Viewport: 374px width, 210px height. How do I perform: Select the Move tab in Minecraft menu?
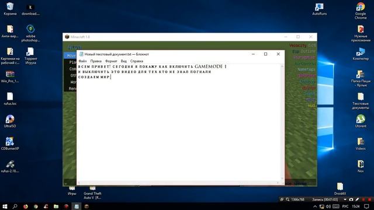70,55
